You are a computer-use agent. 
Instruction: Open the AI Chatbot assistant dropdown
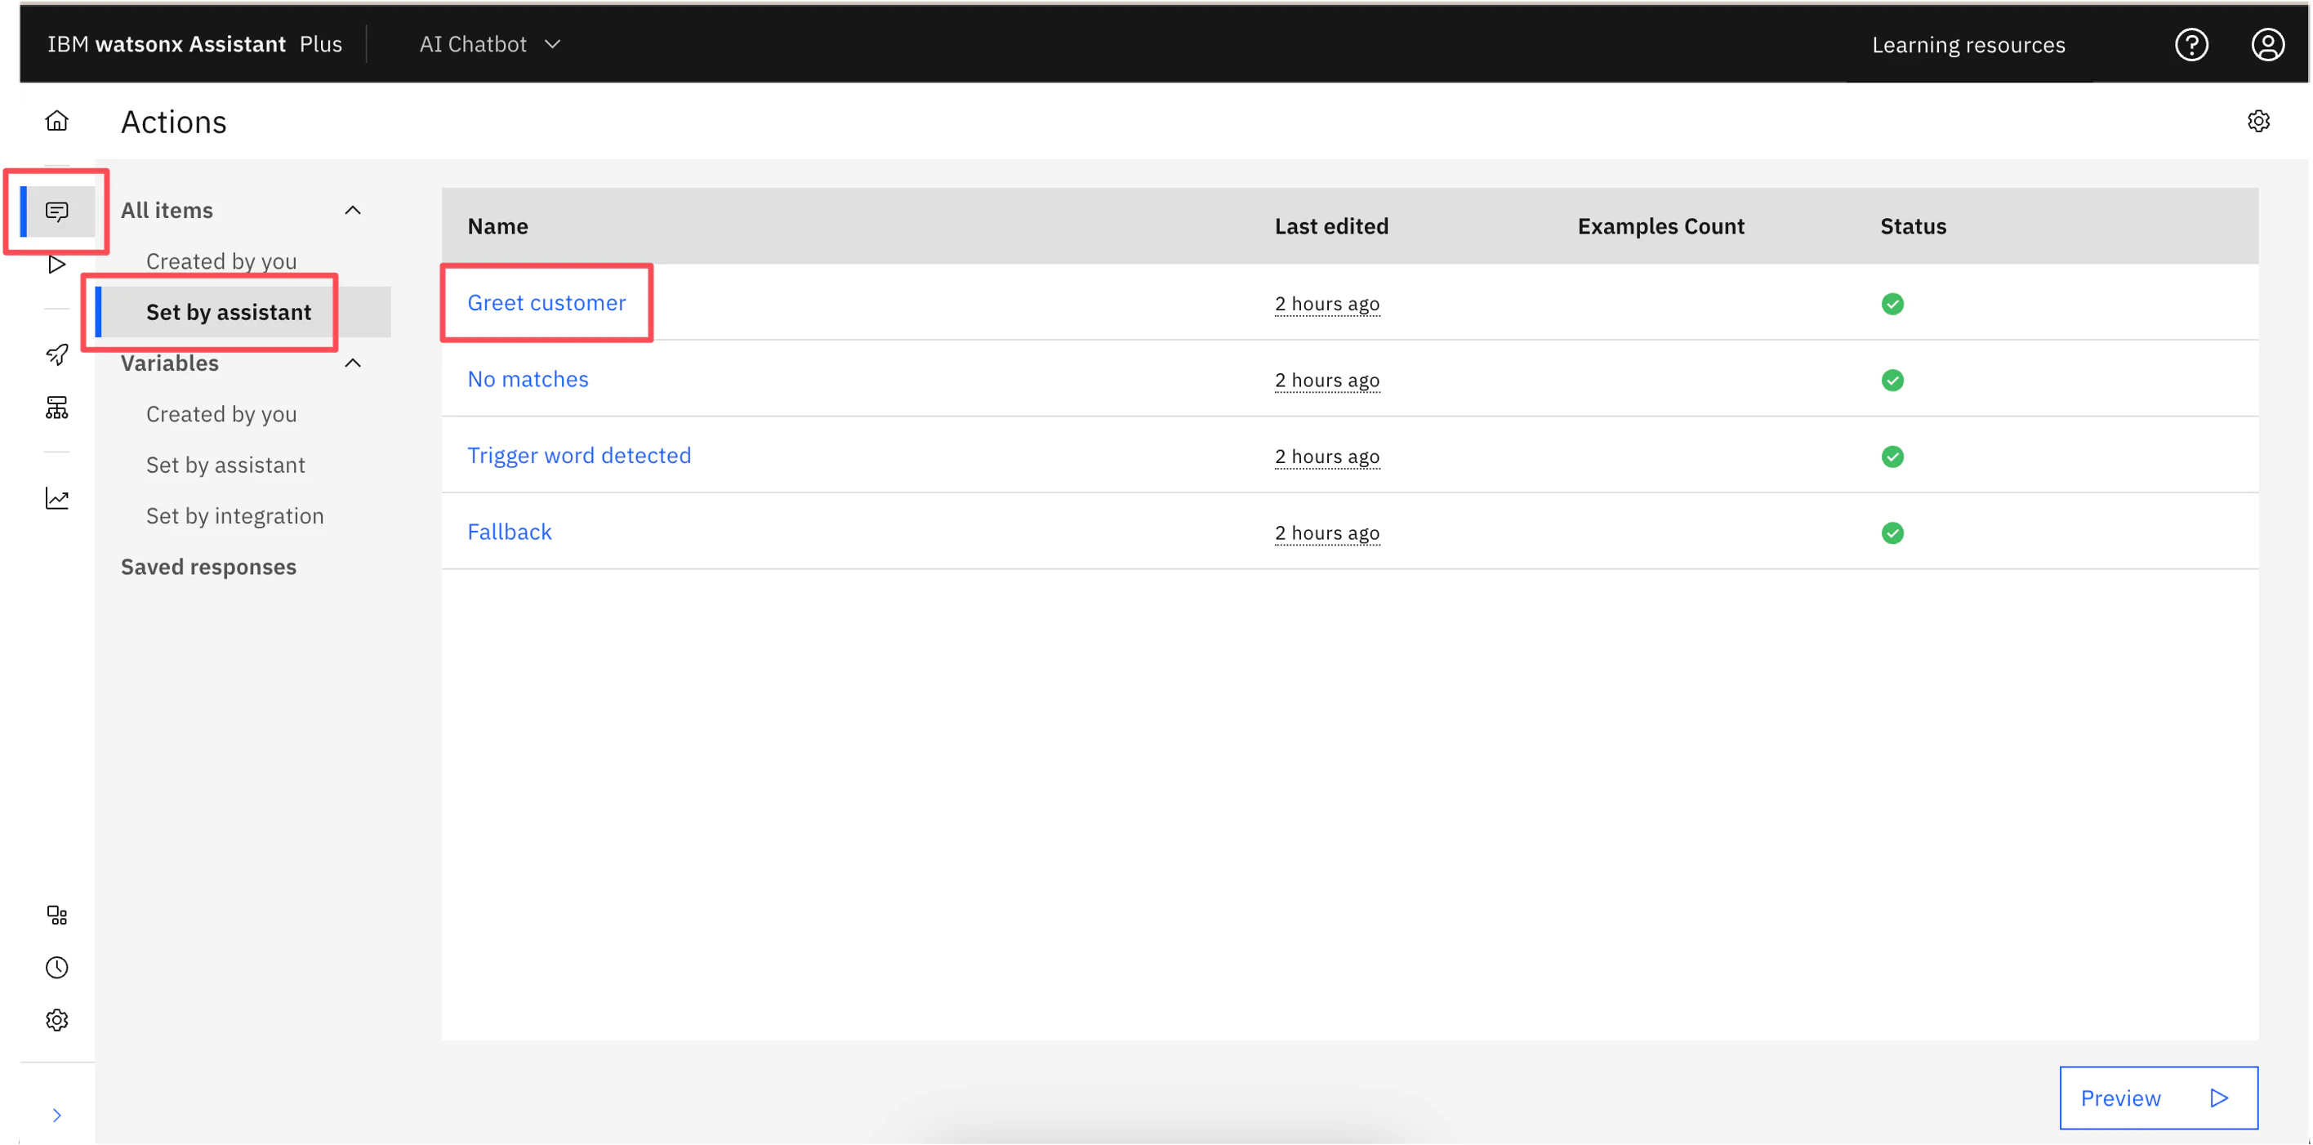489,44
